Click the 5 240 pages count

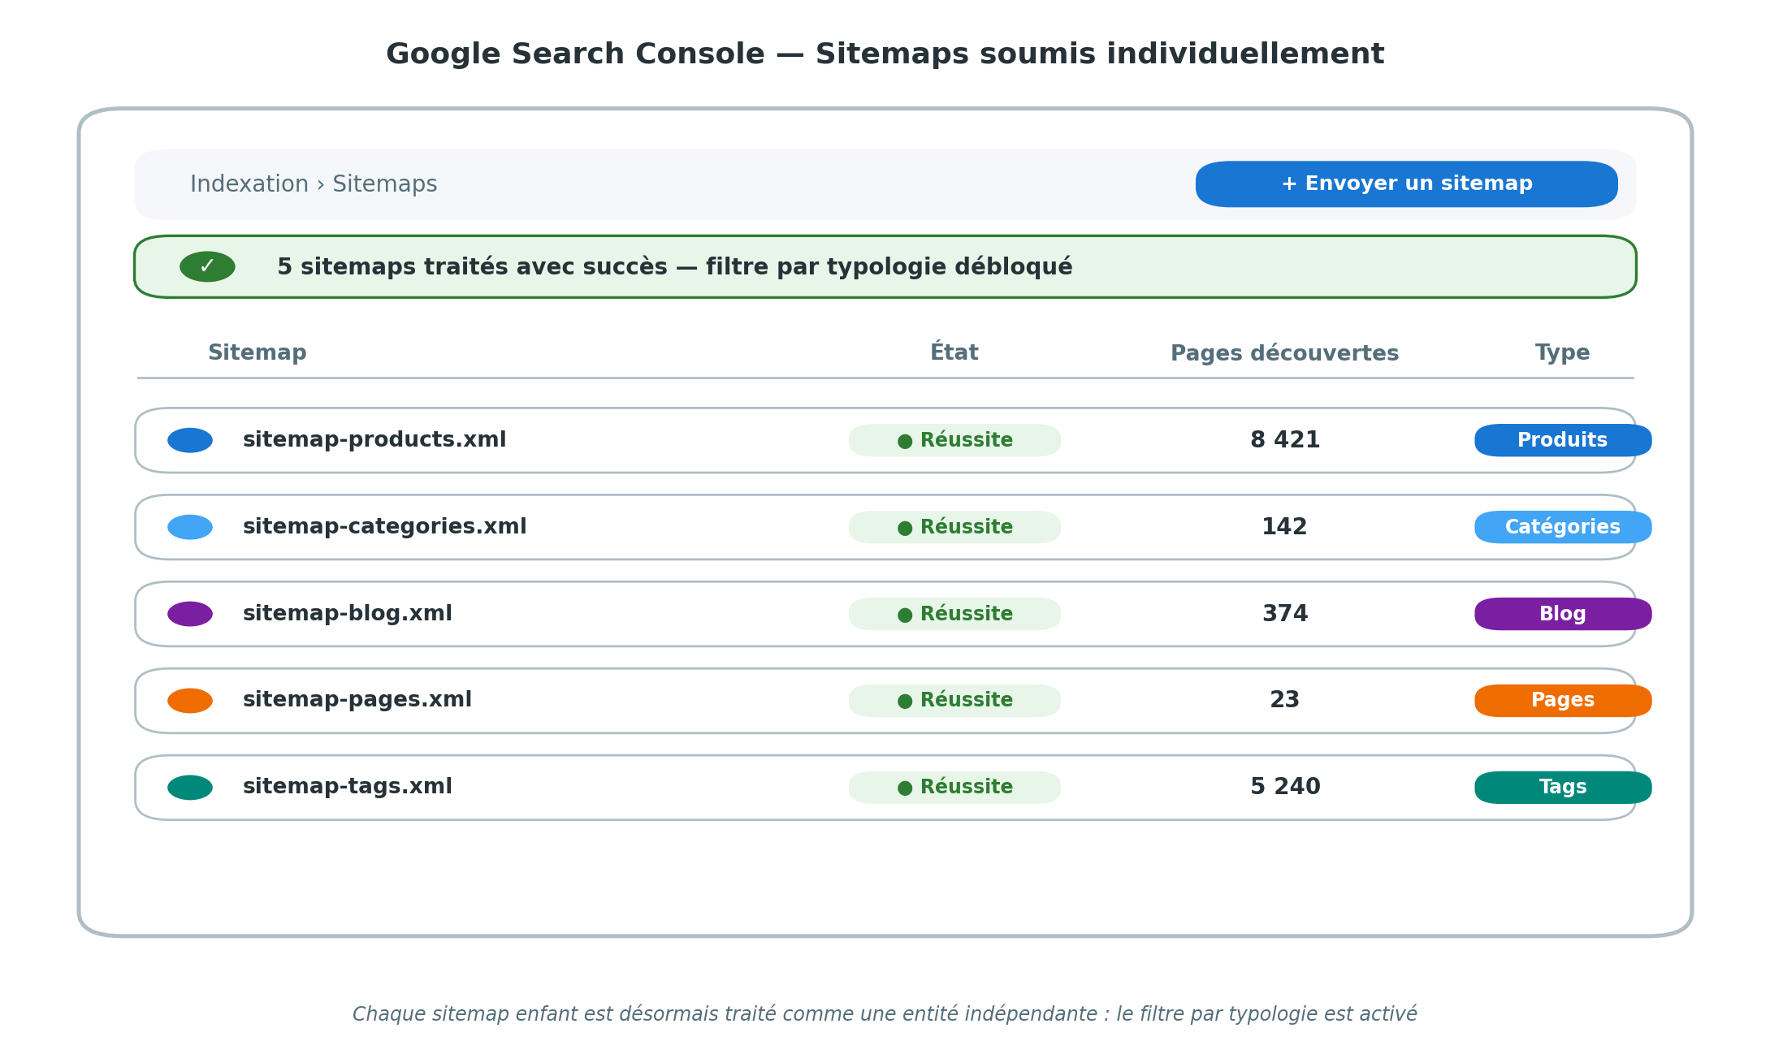tap(1285, 787)
